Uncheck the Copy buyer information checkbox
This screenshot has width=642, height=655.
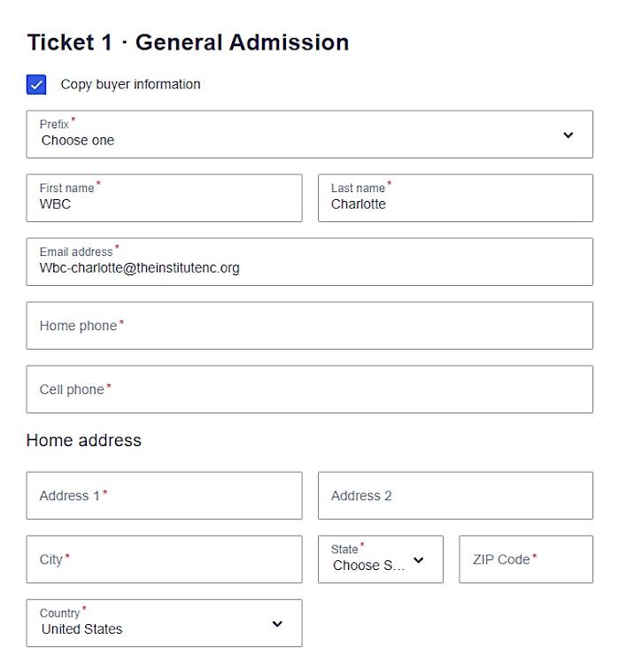coord(37,85)
